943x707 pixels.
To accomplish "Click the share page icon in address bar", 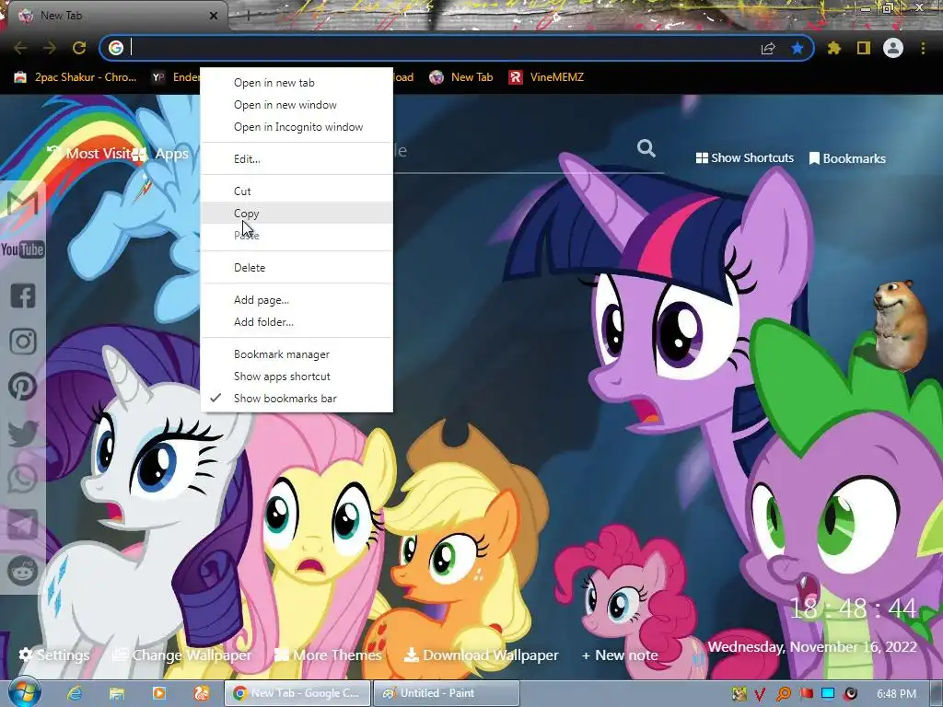I will (x=768, y=48).
